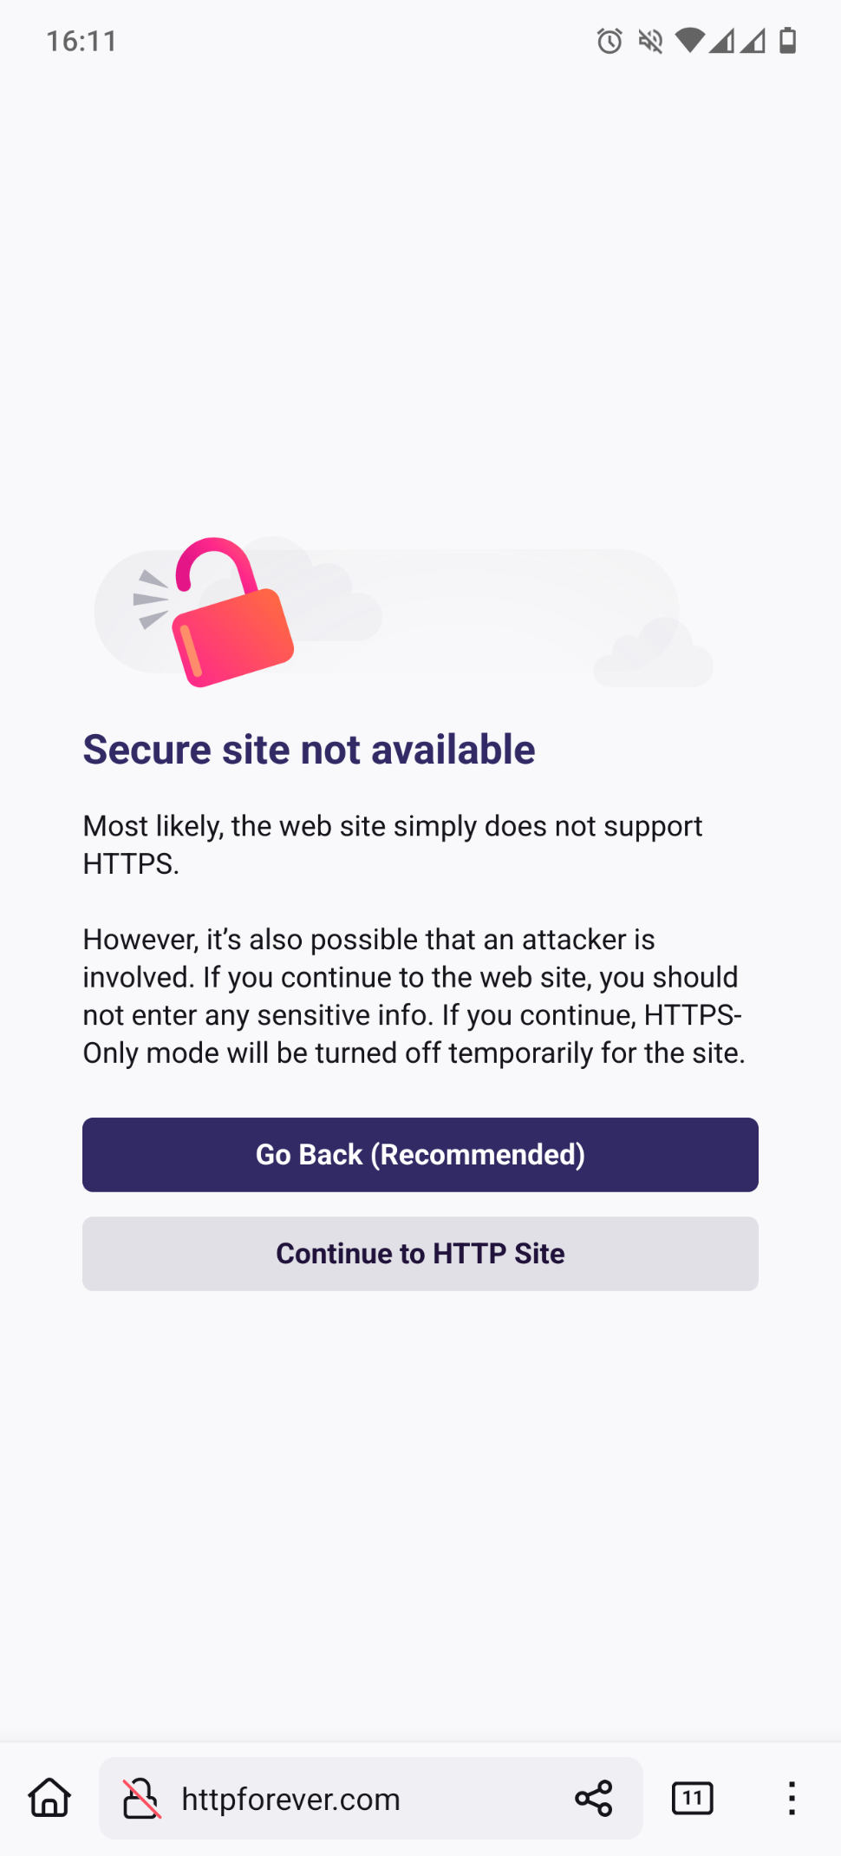
Task: Open the three-dot browser menu
Action: coord(792,1799)
